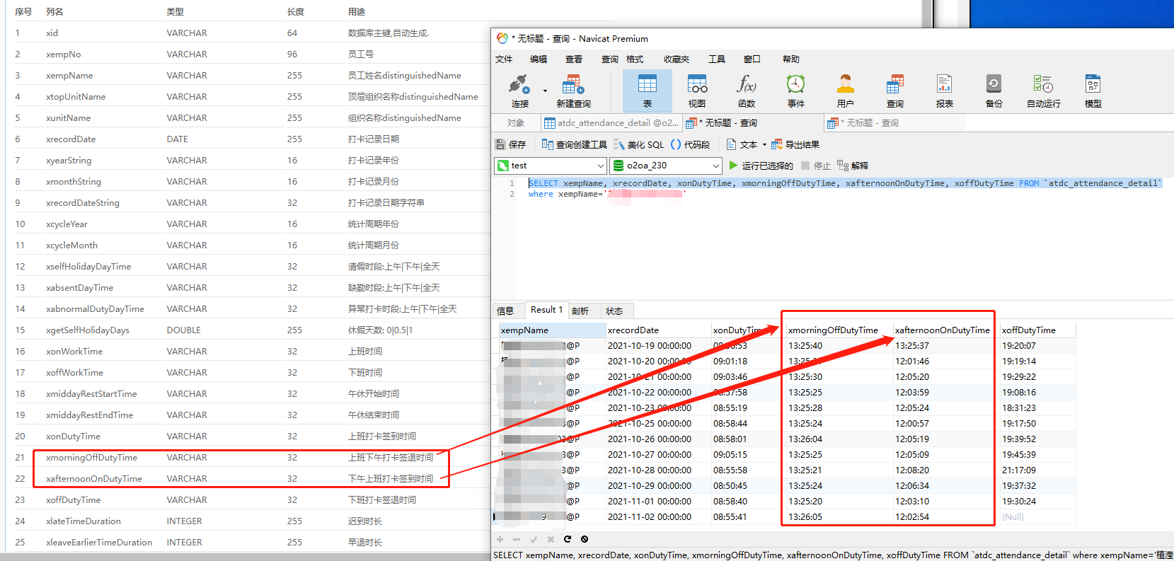Image resolution: width=1174 pixels, height=561 pixels.
Task: Open the 备份 (Backup) toolbar icon
Action: [994, 91]
